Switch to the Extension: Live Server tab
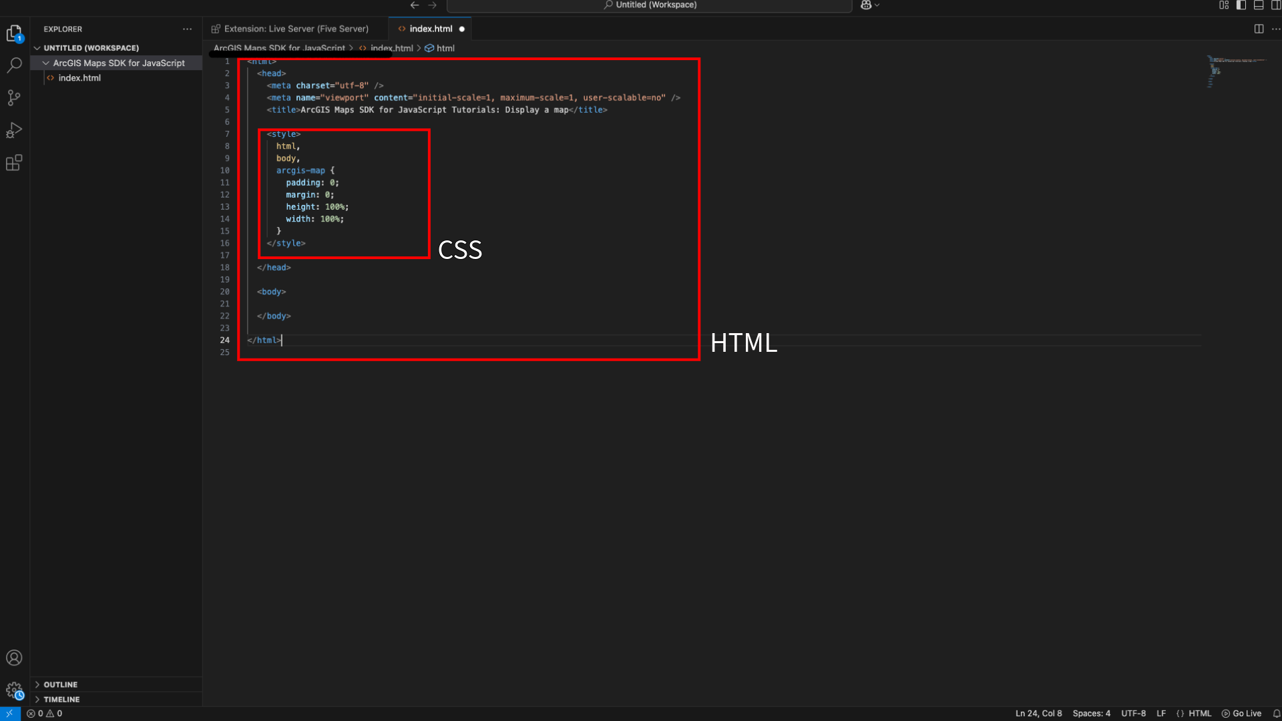This screenshot has width=1282, height=721. (x=295, y=29)
